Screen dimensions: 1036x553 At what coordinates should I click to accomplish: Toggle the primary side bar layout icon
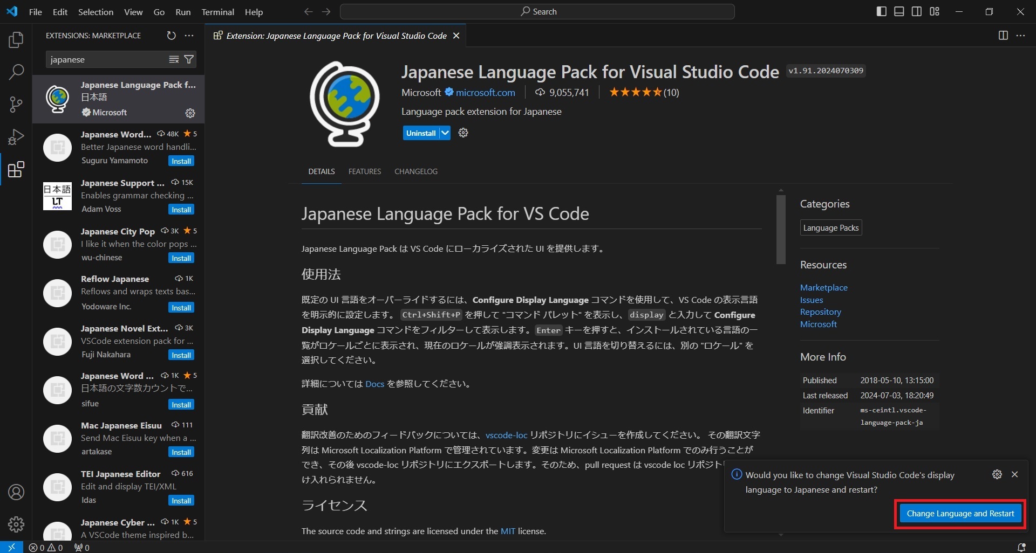(882, 11)
